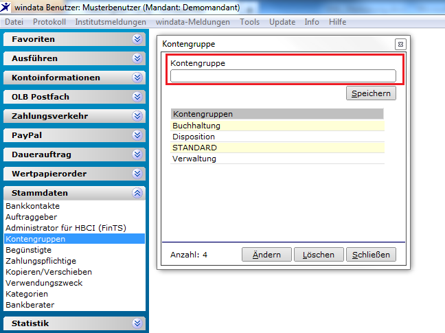Select STANDARD in the Kontengruppen list
Screen dimensions: 445x333
pos(277,148)
